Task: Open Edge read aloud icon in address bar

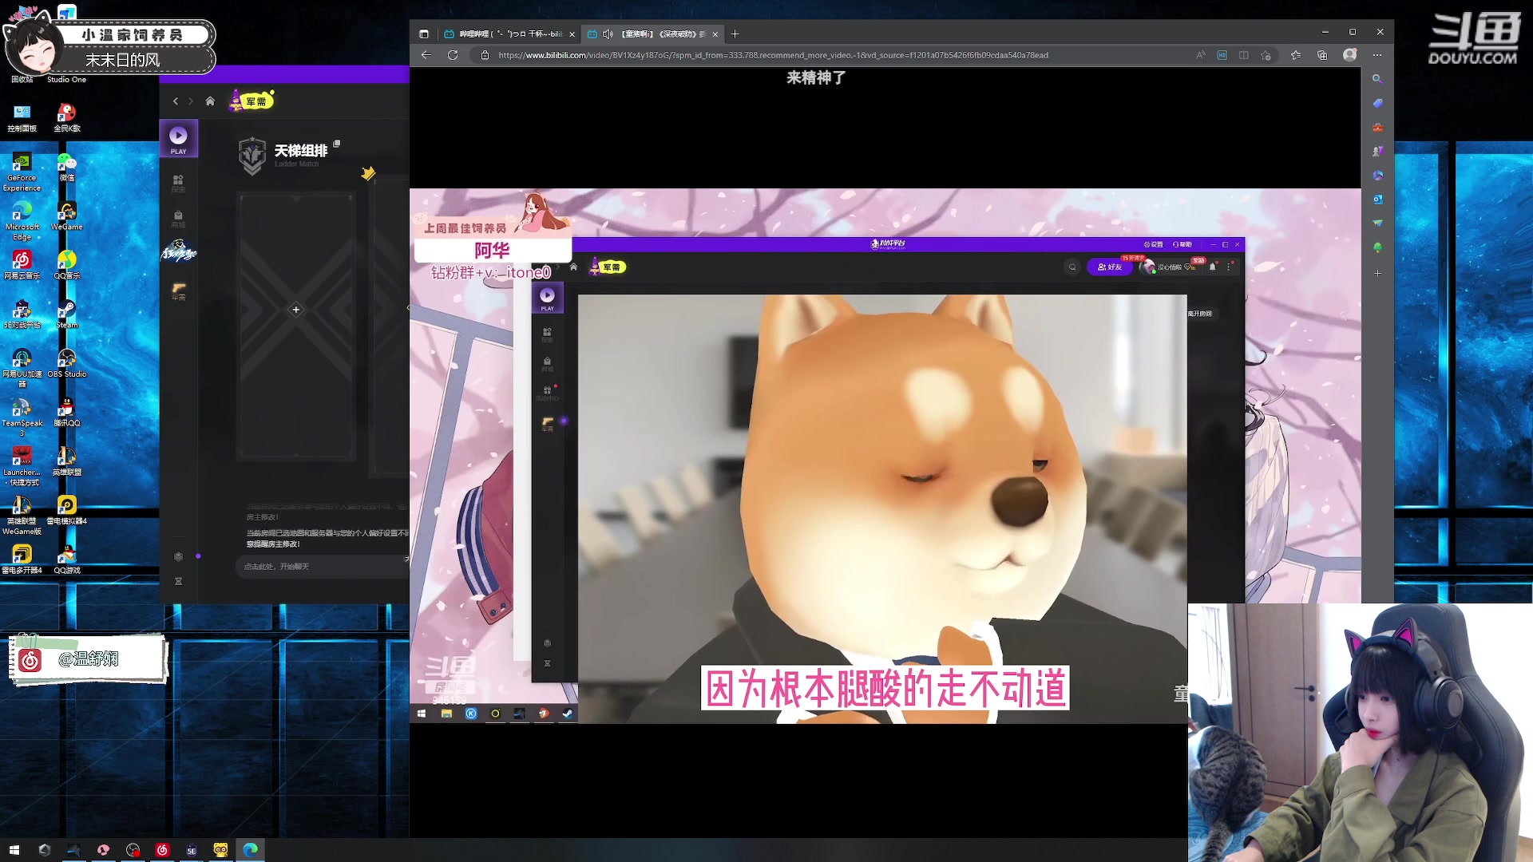Action: [1200, 55]
